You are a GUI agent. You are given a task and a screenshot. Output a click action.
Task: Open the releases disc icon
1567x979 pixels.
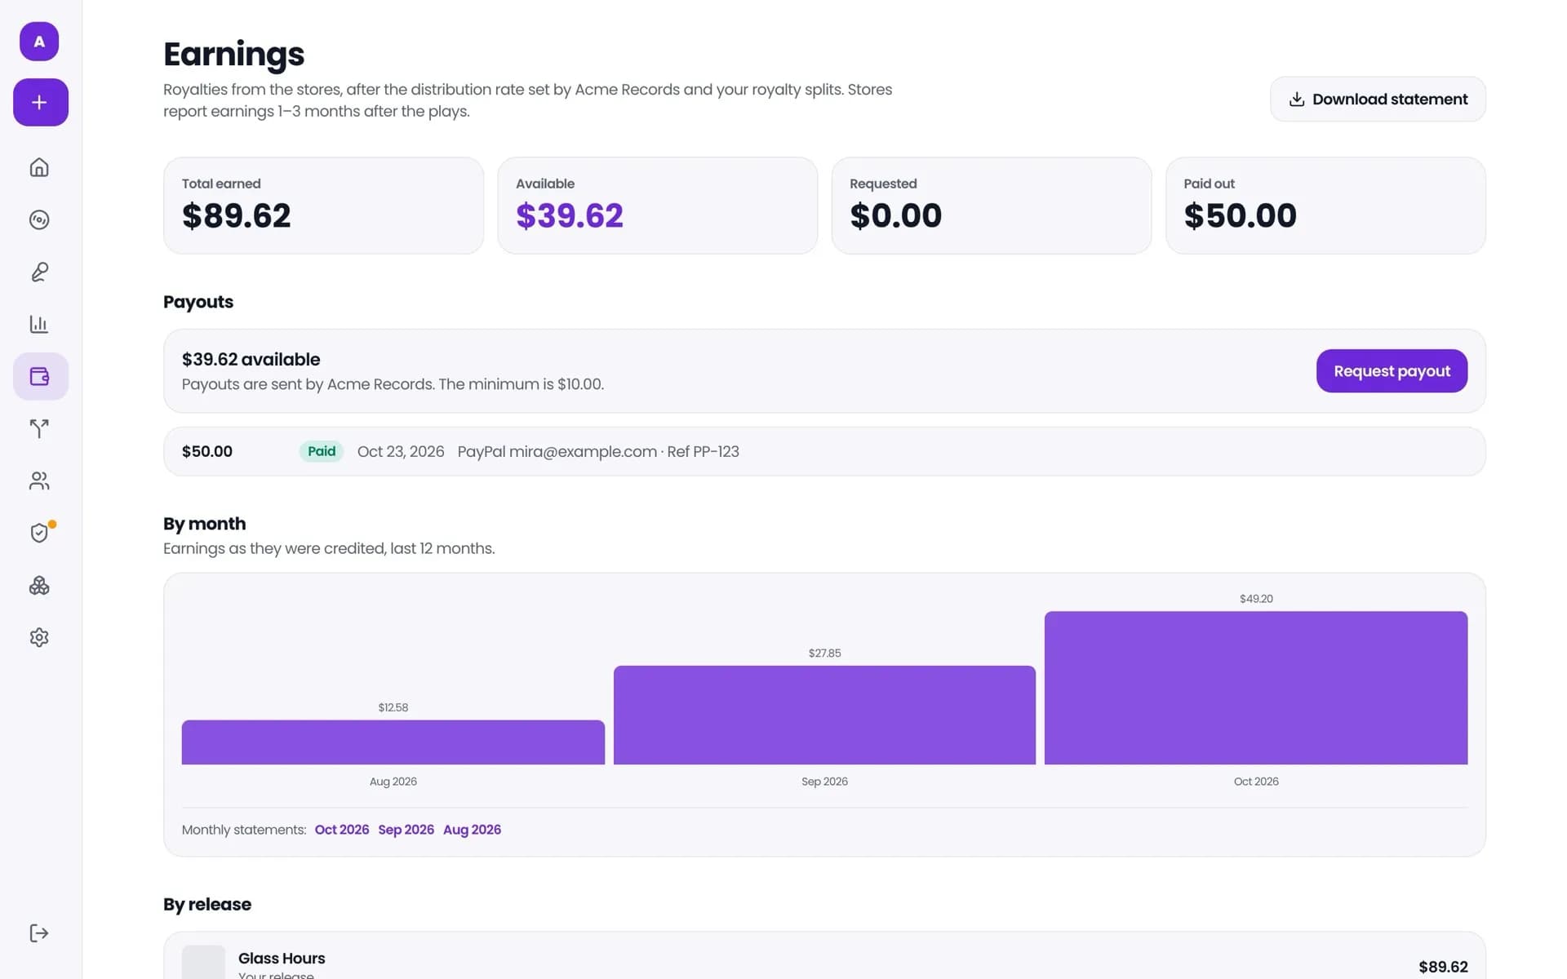tap(39, 219)
